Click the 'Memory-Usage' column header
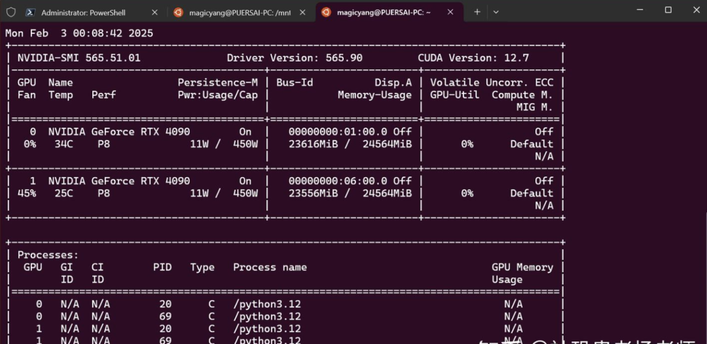The width and height of the screenshot is (707, 344). click(x=374, y=95)
